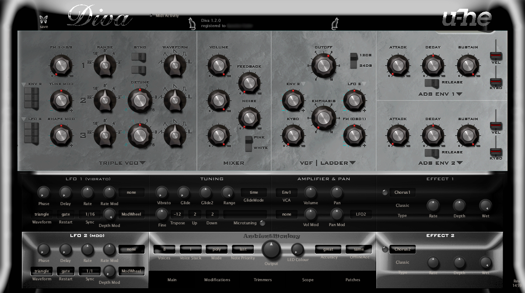This screenshot has height=293, width=525.
Task: Toggle the Microtuning LED
Action: [262, 223]
